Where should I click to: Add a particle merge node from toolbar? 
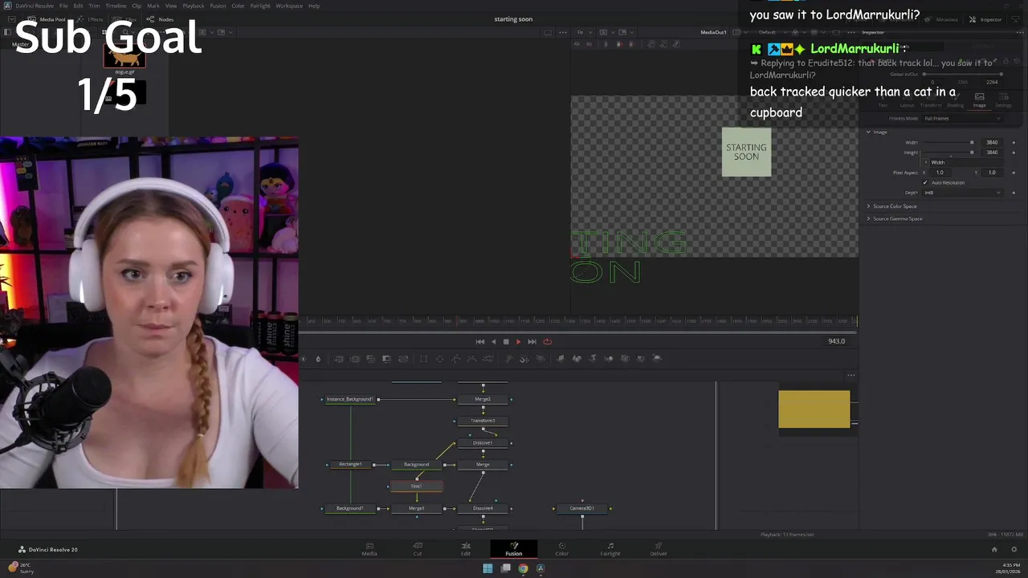[524, 359]
